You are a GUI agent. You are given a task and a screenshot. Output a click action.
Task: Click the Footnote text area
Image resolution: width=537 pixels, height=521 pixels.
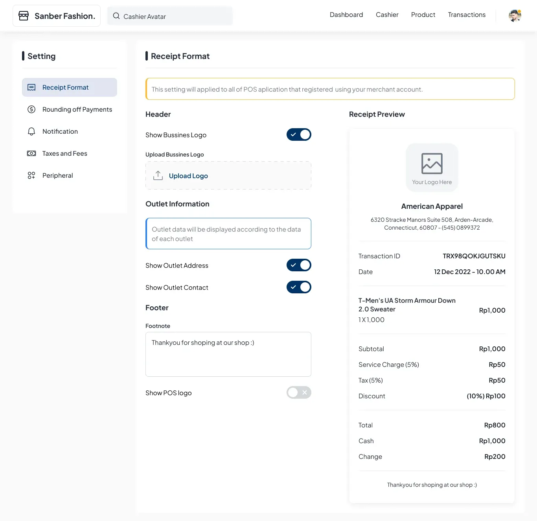click(228, 354)
